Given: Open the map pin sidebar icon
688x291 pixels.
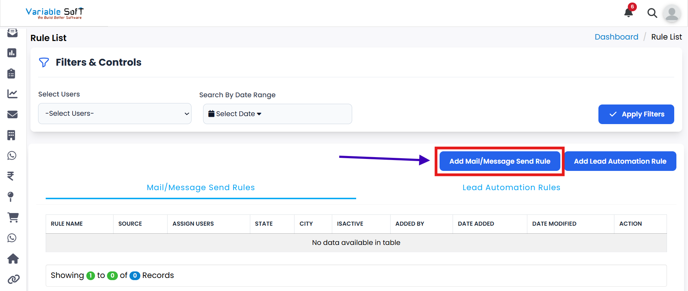Looking at the screenshot, I should [11, 197].
